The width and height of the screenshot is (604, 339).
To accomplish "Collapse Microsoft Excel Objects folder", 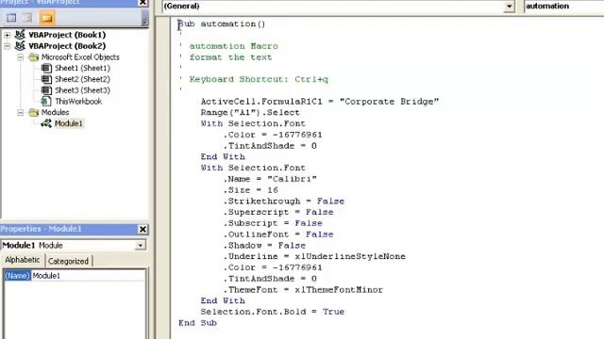I will pos(21,57).
